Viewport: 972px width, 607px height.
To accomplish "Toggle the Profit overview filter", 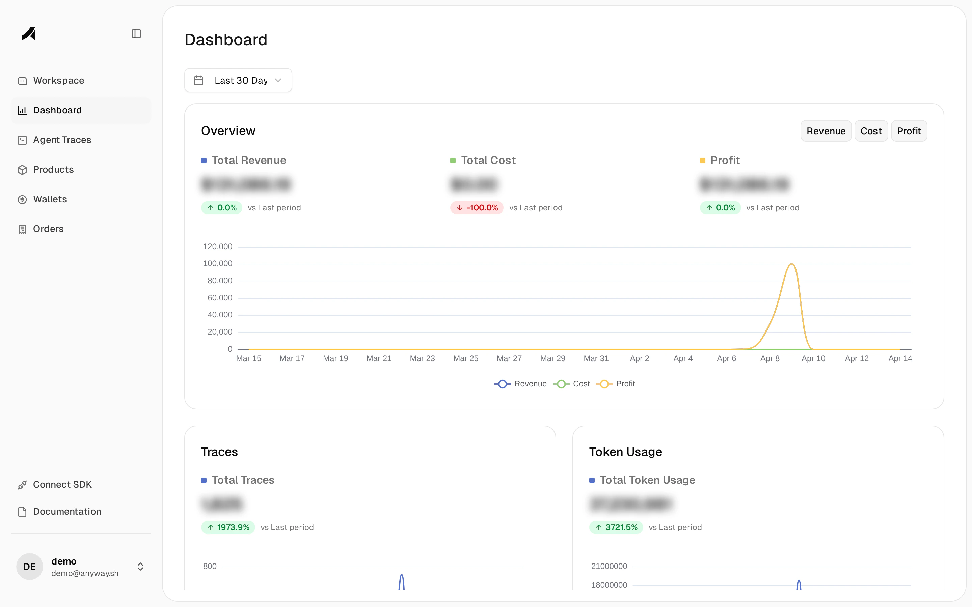I will [909, 131].
